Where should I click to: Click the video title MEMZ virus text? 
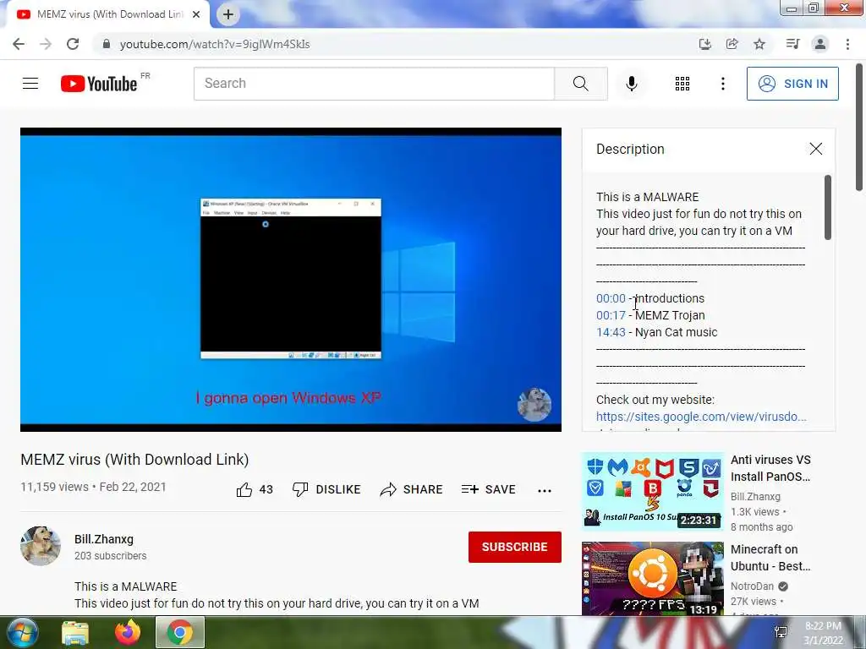(134, 460)
